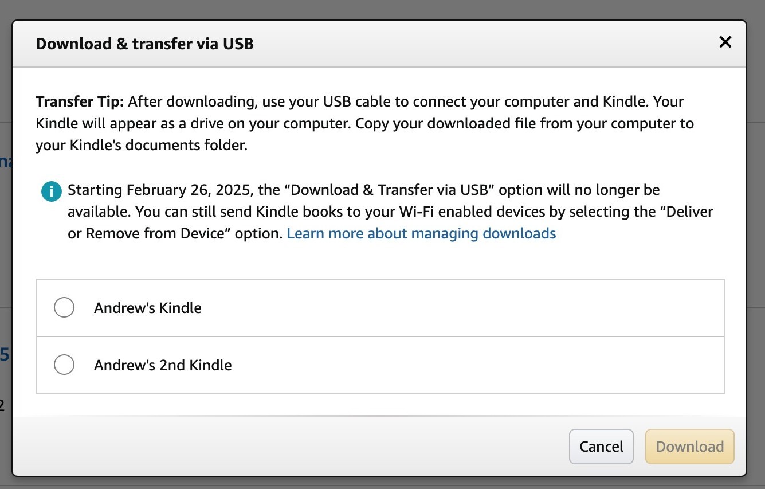
Task: Select the Andrew's Kindle radio button
Action: pos(64,307)
